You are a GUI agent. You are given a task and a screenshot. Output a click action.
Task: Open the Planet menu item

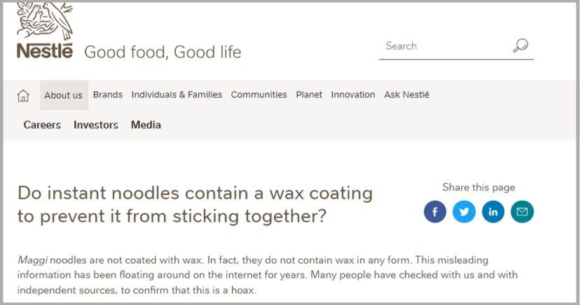[309, 94]
